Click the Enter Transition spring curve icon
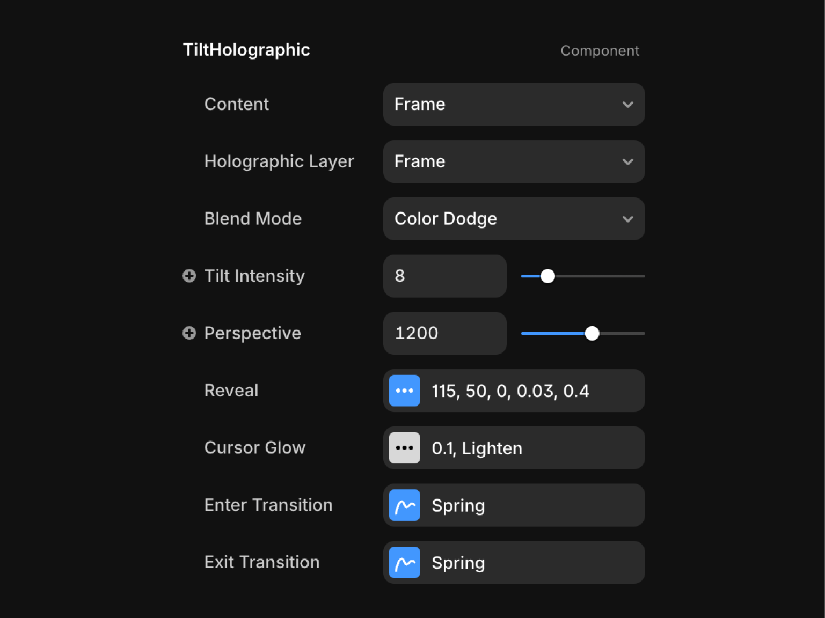 404,505
